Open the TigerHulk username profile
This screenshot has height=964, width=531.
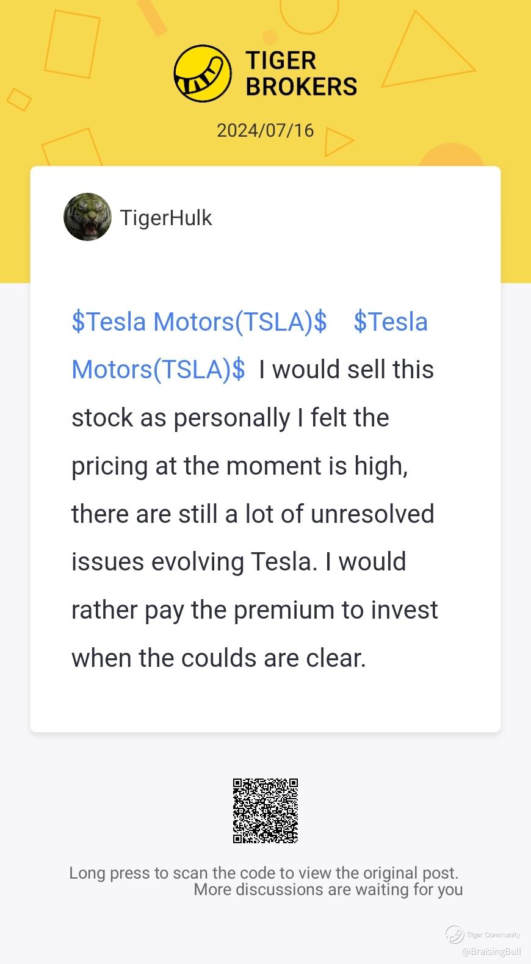click(166, 218)
